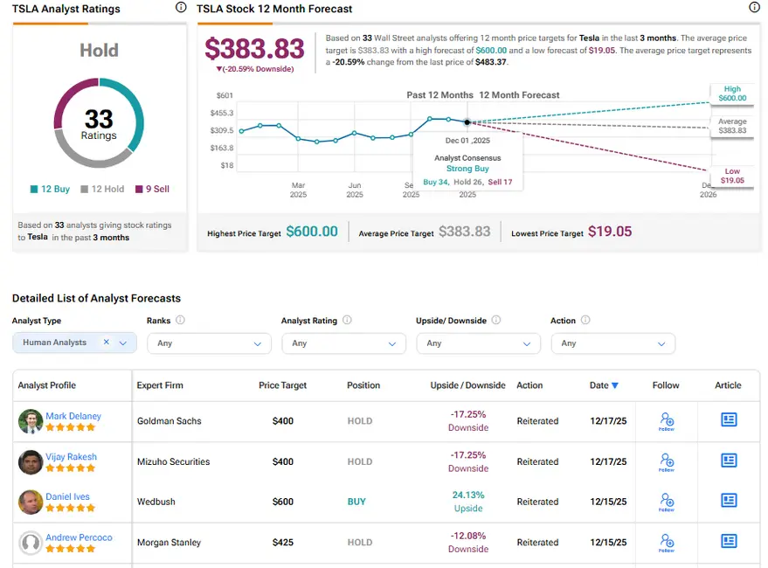This screenshot has height=568, width=768.
Task: Open Goldman Sachs article icon
Action: 729,420
